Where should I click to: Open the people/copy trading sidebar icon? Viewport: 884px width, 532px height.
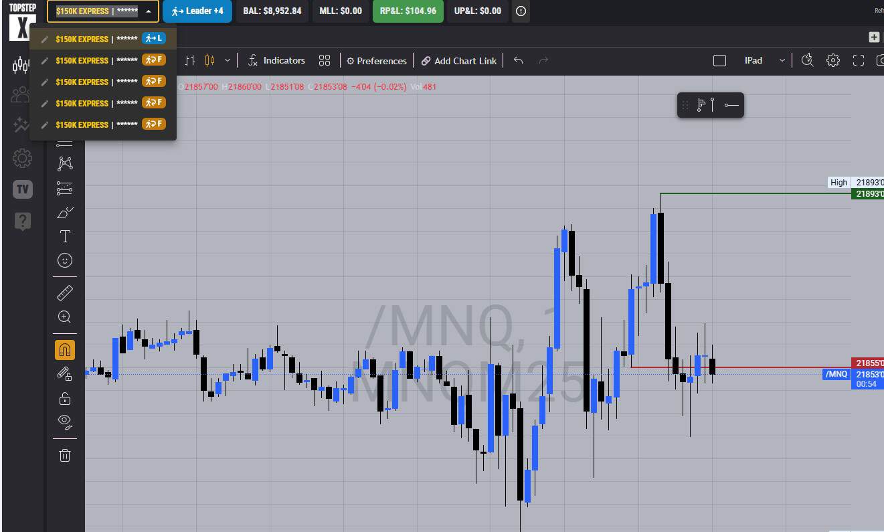click(22, 95)
